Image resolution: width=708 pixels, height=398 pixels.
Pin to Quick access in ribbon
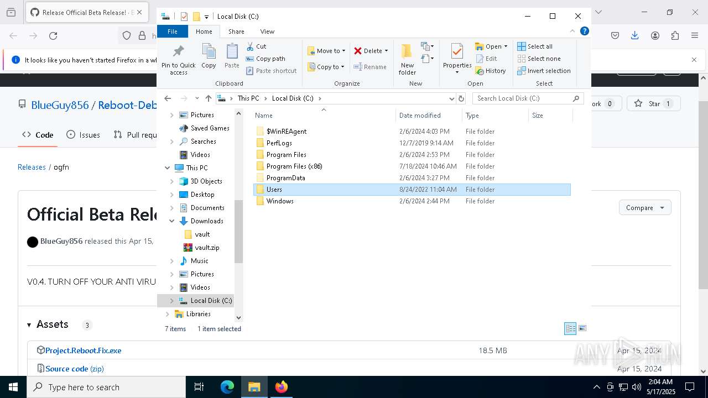point(178,60)
